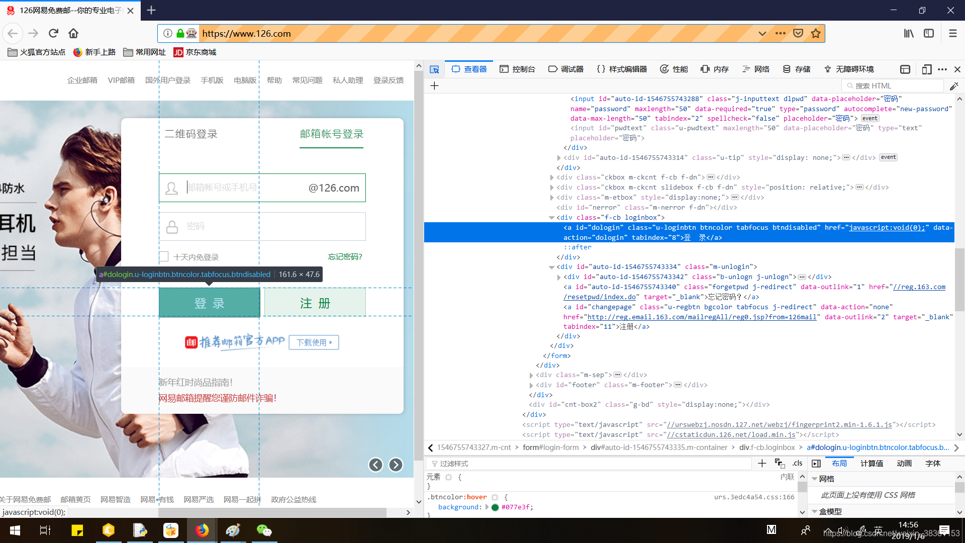Open 存储 storage tab
Viewport: 965px width, 543px height.
(x=797, y=69)
